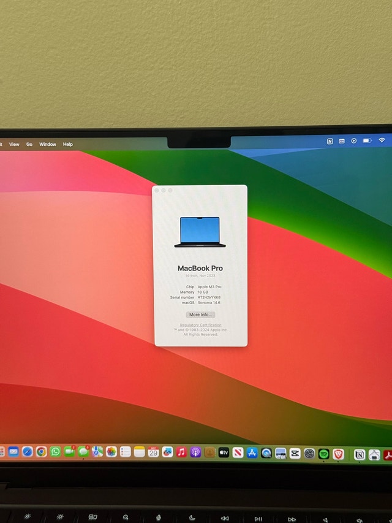This screenshot has height=523, width=392.
Task: Click the play-circle icon in the menu bar
Action: tap(353, 141)
